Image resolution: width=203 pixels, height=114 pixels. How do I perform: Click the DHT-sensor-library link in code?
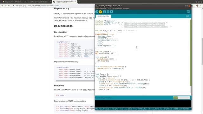point(146,27)
